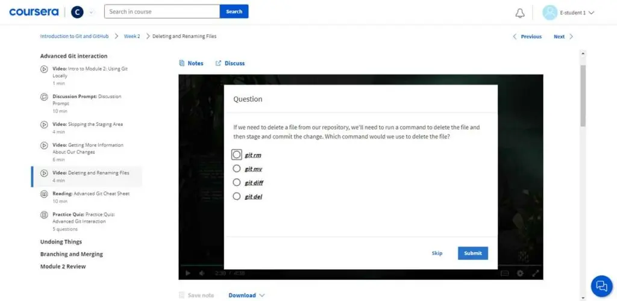
Task: Select the git diff radio option
Action: pyautogui.click(x=236, y=182)
